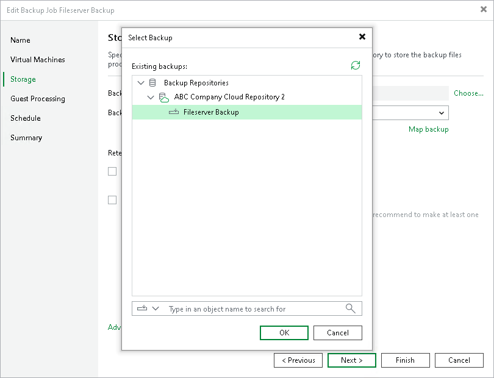Image resolution: width=494 pixels, height=378 pixels.
Task: Open the dropdown above Map backup
Action: pos(441,113)
